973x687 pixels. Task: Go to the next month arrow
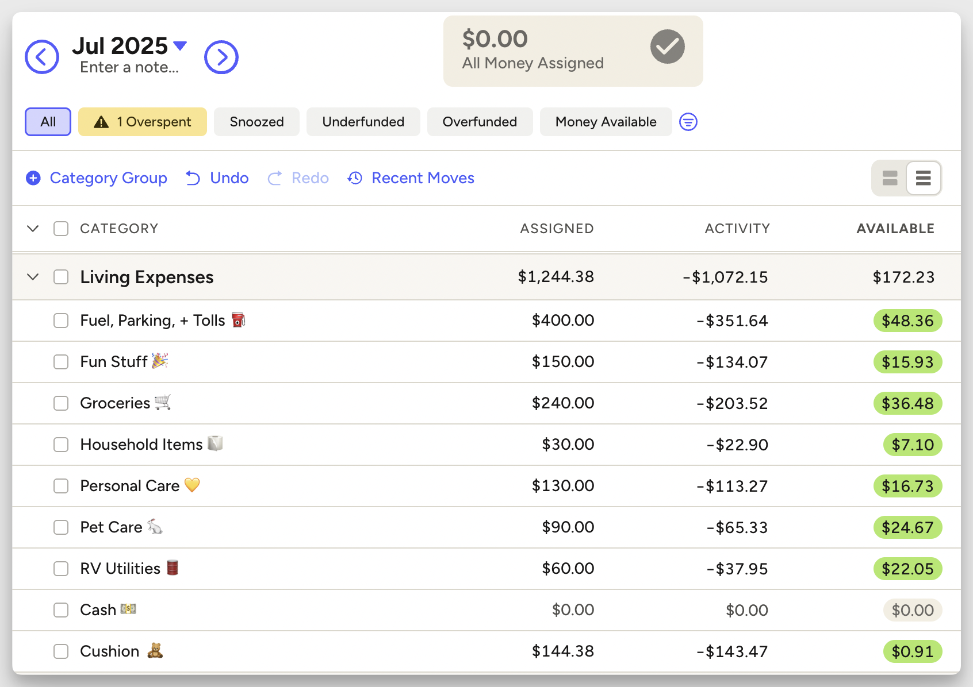[221, 57]
